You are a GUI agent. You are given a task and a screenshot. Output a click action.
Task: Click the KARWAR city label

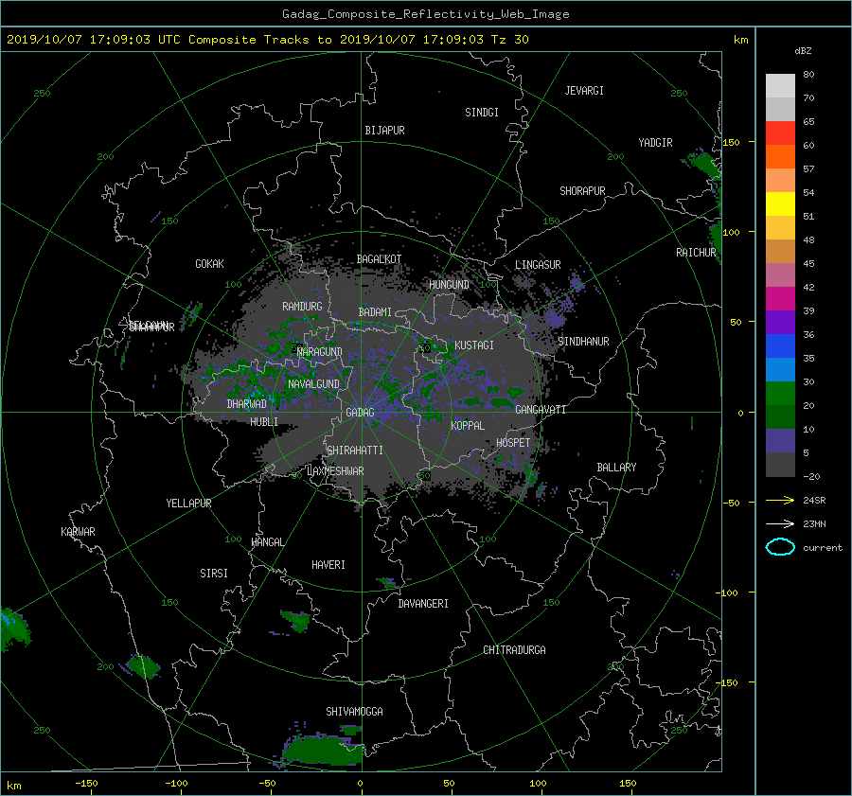tap(78, 533)
